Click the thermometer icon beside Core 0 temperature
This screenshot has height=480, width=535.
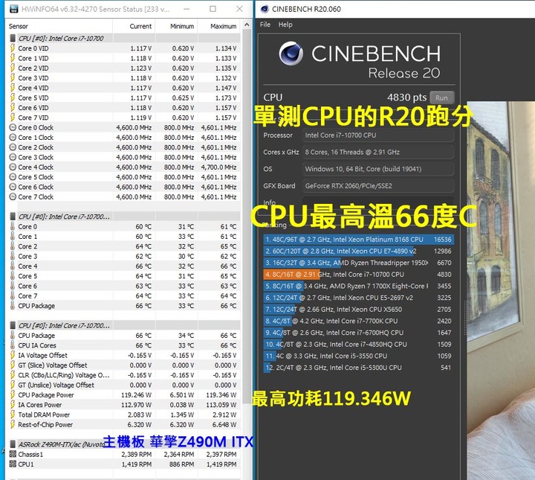pyautogui.click(x=13, y=226)
